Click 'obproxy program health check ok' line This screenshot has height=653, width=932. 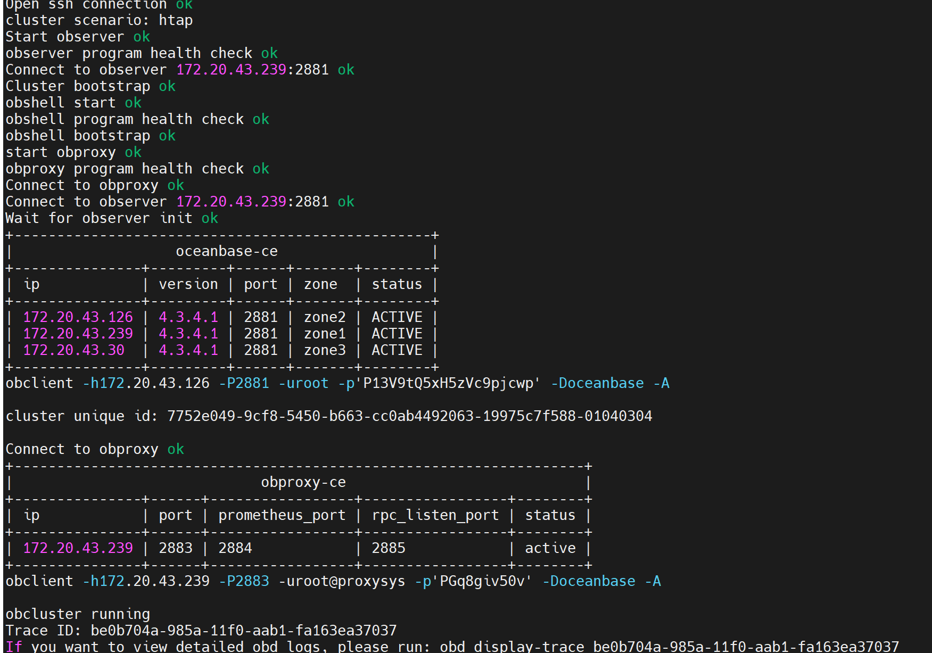[x=137, y=169]
